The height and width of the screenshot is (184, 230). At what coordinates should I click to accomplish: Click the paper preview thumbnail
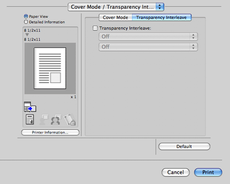(50, 68)
